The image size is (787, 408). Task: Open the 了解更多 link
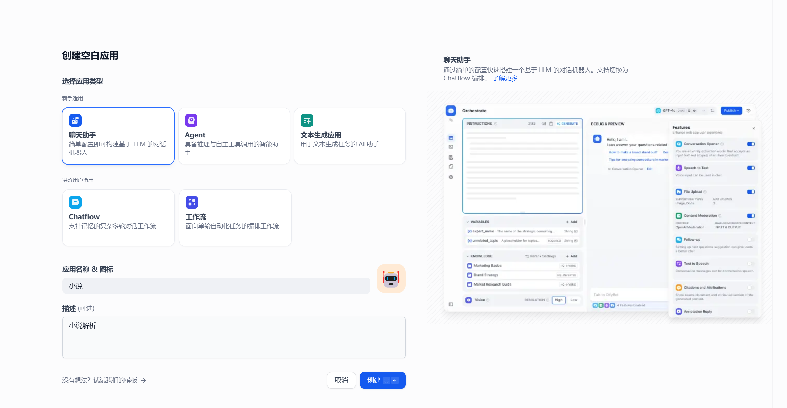pyautogui.click(x=505, y=78)
